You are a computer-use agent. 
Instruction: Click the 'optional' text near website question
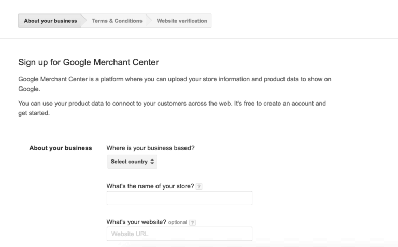(x=177, y=222)
